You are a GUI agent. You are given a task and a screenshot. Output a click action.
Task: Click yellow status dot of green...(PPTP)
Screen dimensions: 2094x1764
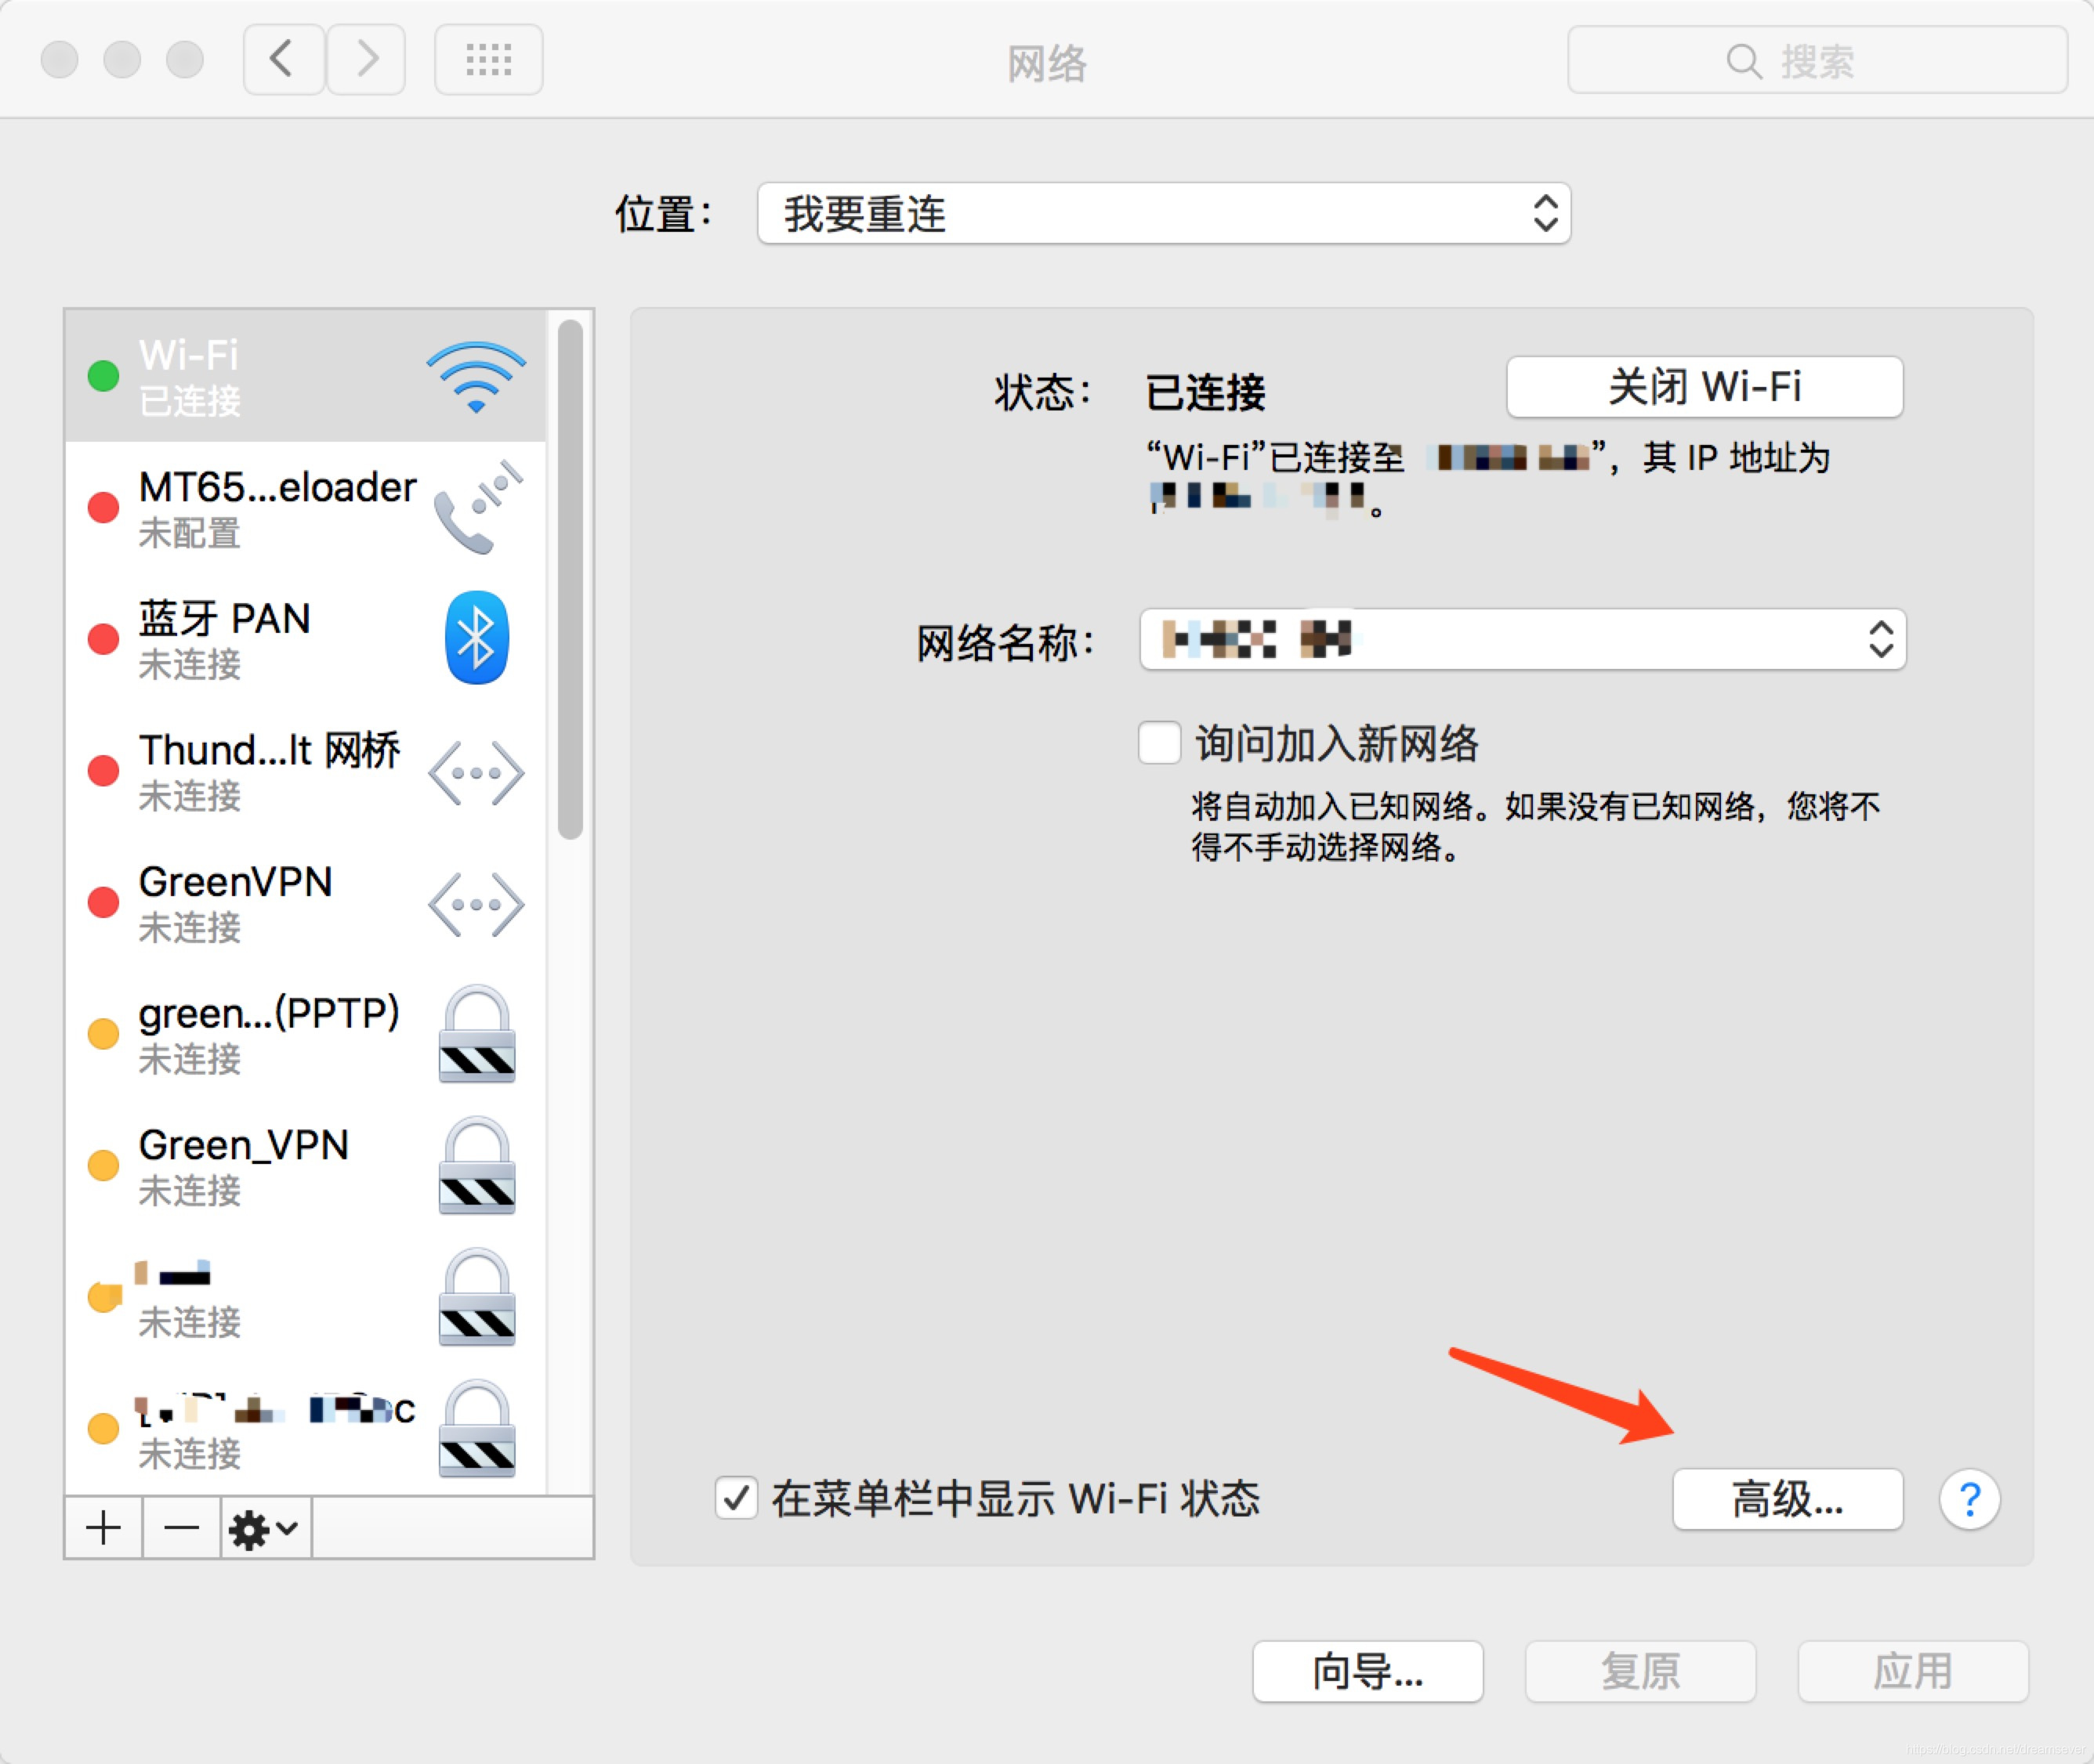(x=103, y=1034)
